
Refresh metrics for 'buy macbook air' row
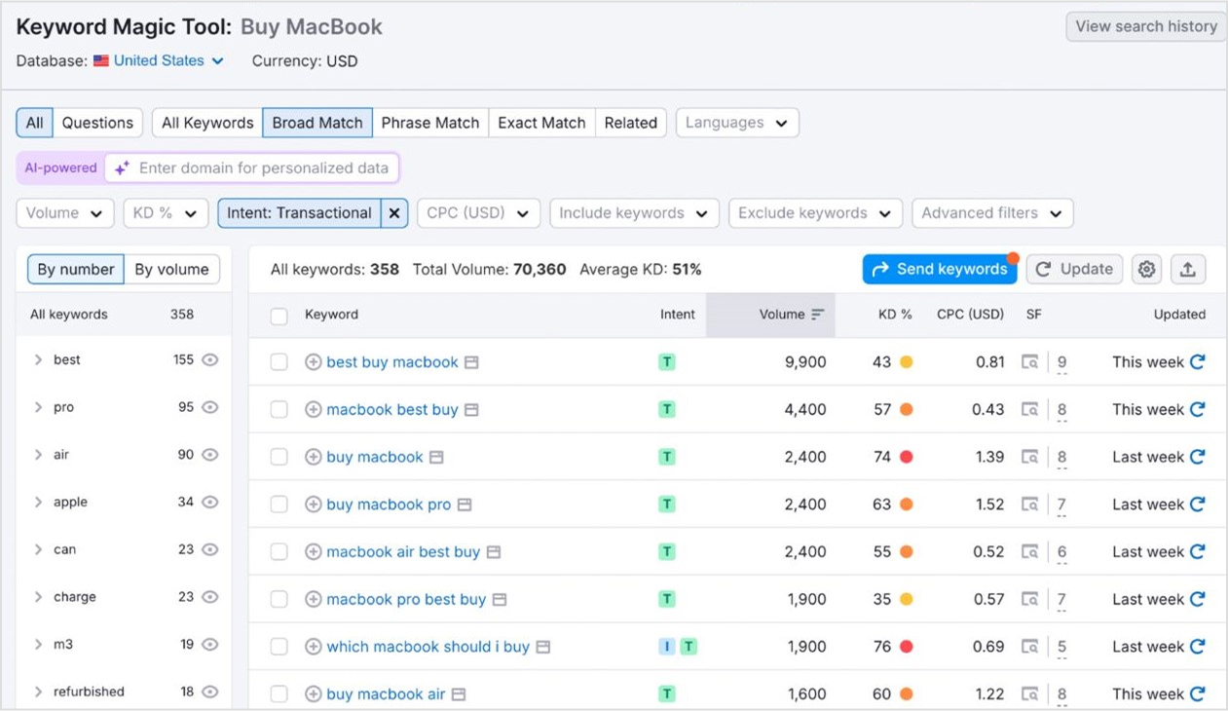point(1198,693)
